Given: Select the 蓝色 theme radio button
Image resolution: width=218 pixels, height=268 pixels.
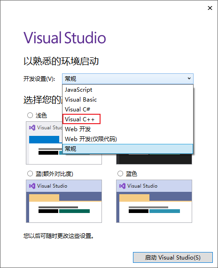Looking at the screenshot, I should tap(120, 173).
